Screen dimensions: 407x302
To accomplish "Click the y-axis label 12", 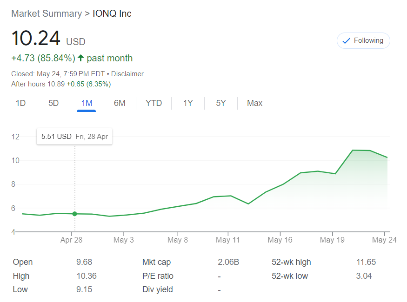I will (x=15, y=137).
